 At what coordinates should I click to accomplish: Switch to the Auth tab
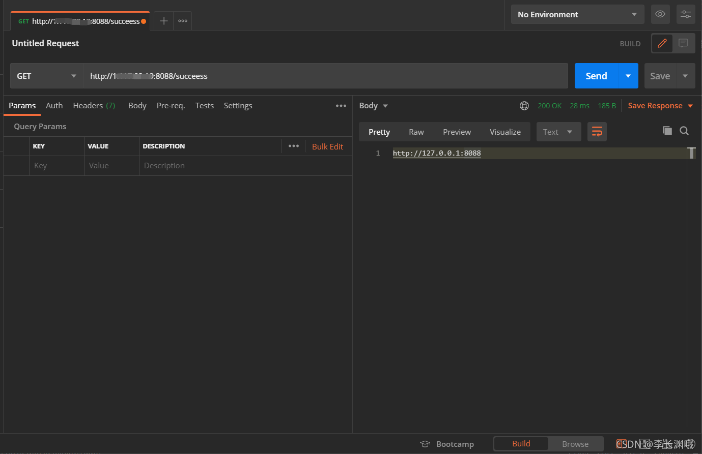pos(54,106)
